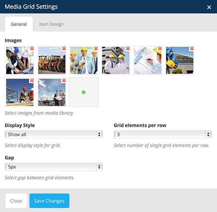Add a new image with green plus
217x212 pixels.
(x=84, y=92)
